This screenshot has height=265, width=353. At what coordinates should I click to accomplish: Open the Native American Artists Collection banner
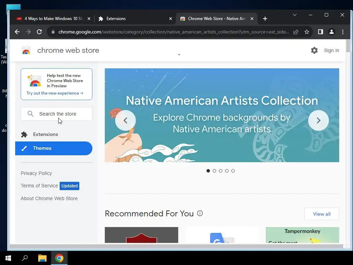(x=222, y=115)
